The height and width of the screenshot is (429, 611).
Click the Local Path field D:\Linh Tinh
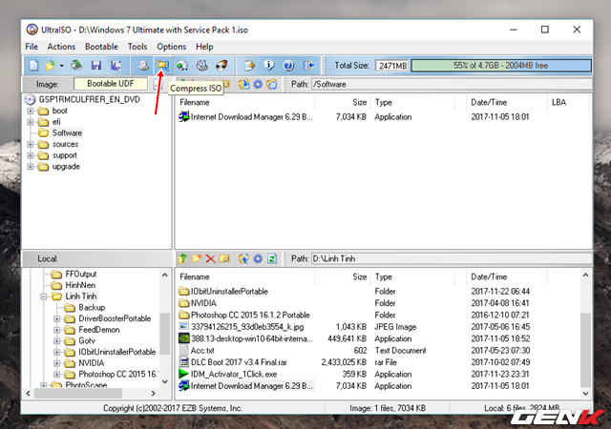(452, 258)
